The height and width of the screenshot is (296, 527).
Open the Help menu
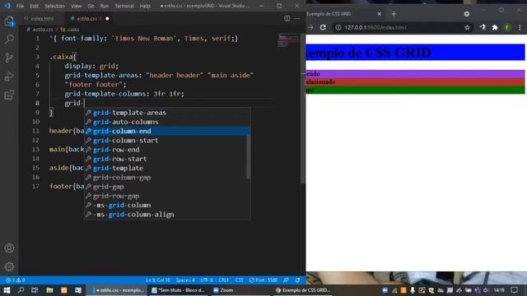pos(145,6)
